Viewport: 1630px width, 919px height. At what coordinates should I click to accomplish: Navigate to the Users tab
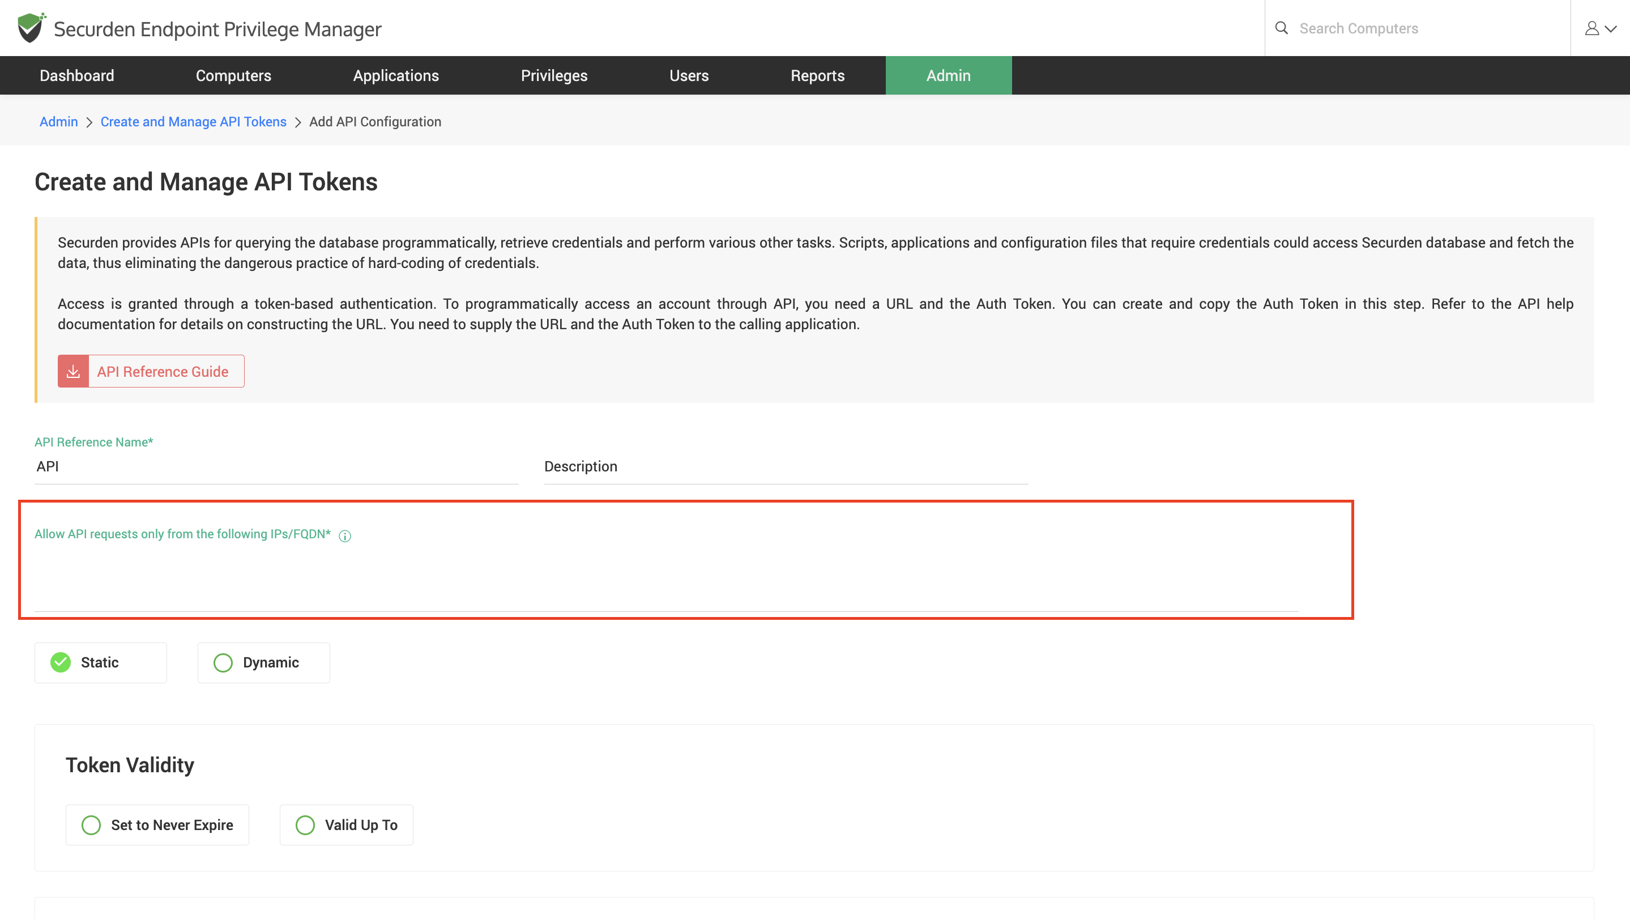coord(689,75)
